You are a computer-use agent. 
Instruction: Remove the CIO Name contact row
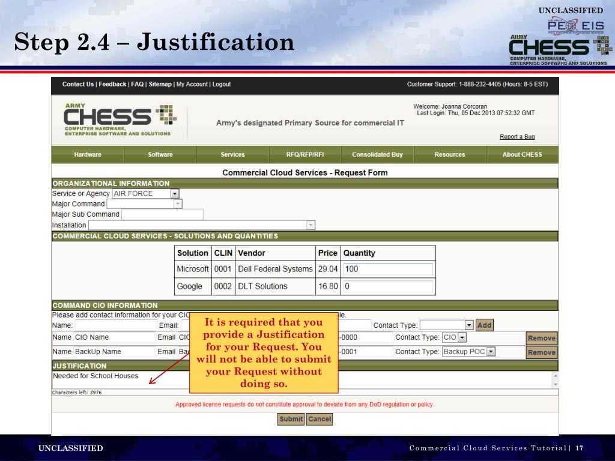click(x=541, y=338)
